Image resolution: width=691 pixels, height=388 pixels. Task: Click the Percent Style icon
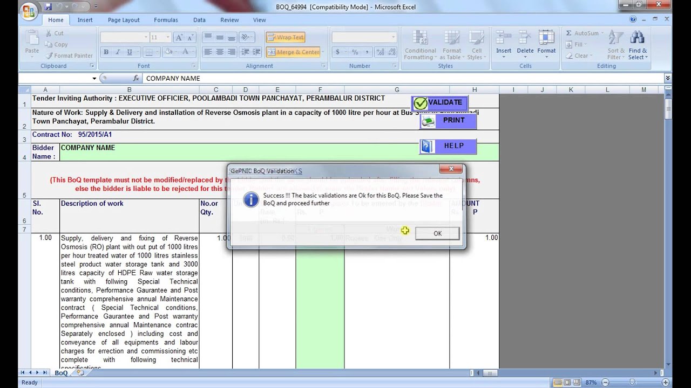(x=355, y=52)
